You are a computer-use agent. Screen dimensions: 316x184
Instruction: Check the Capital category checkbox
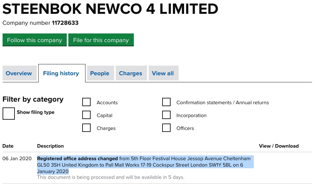(86, 115)
